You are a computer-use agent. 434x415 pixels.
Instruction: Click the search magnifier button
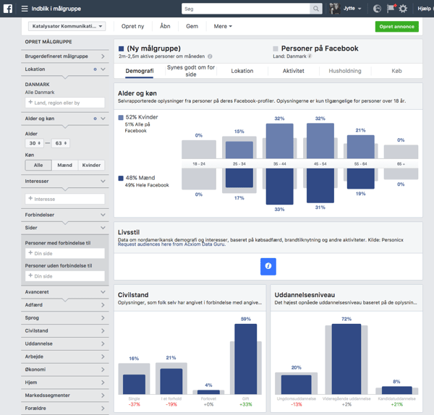[316, 9]
